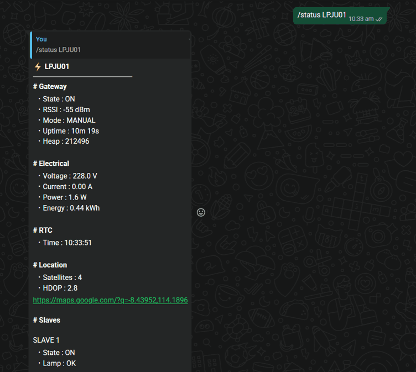Click the sent '/status LPJU01' message bubble
416x372 pixels.
pos(340,16)
